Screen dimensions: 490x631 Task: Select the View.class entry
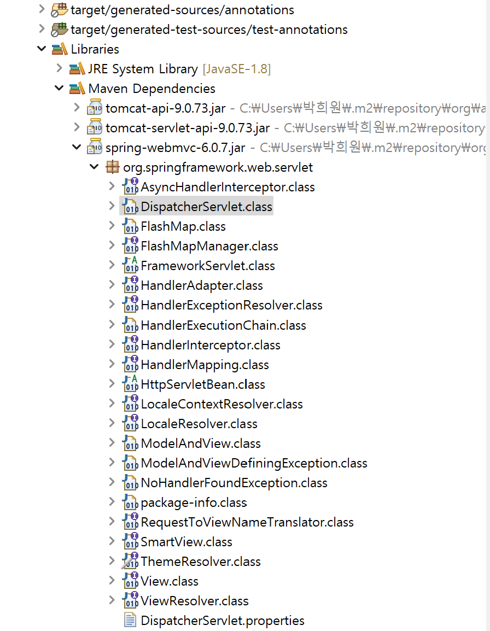coord(170,581)
